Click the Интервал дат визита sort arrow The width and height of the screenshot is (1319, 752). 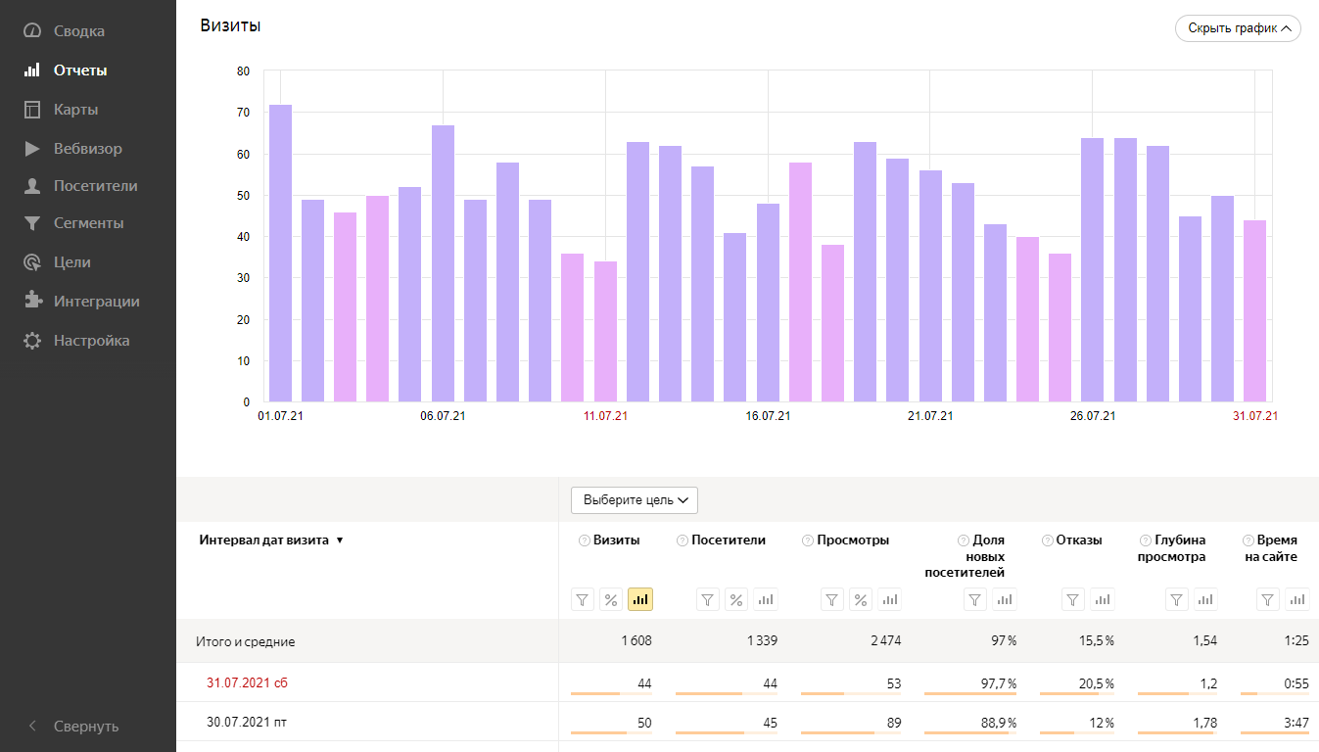pyautogui.click(x=340, y=540)
